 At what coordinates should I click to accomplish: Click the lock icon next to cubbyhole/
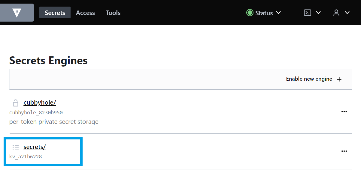point(15,103)
